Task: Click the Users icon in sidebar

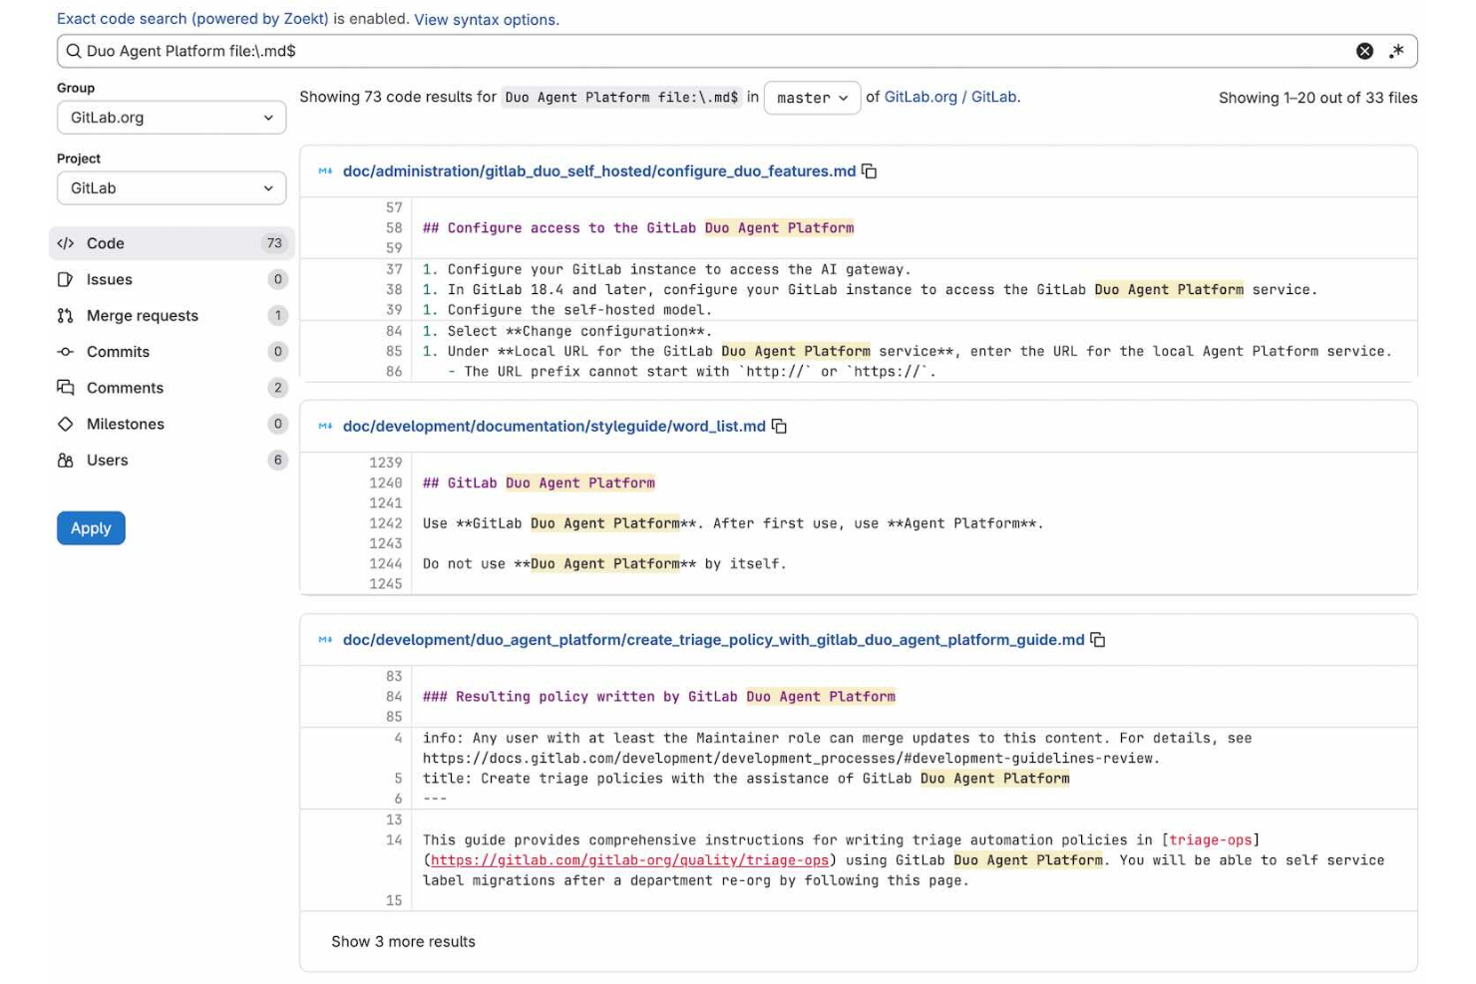Action: [64, 460]
